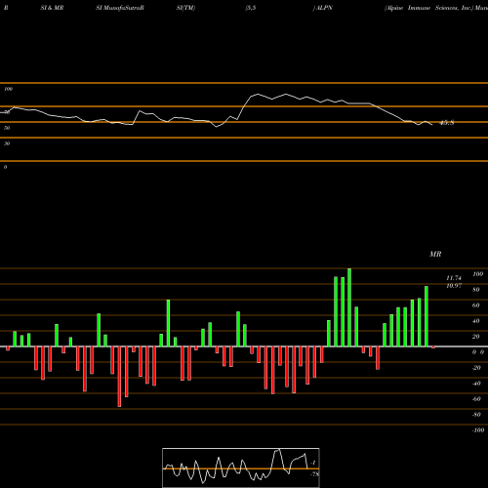Click the MR right-axis label 80
Viewport: 488px width, 488px height.
click(x=476, y=290)
